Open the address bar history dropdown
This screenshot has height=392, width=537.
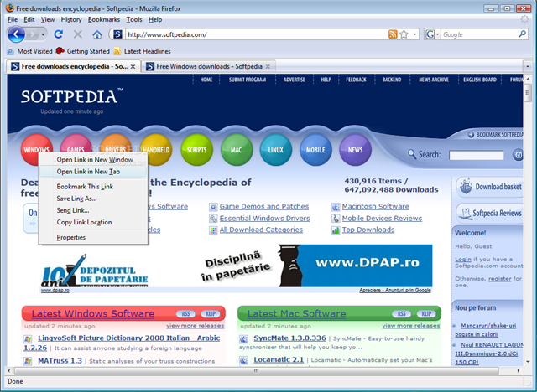414,34
